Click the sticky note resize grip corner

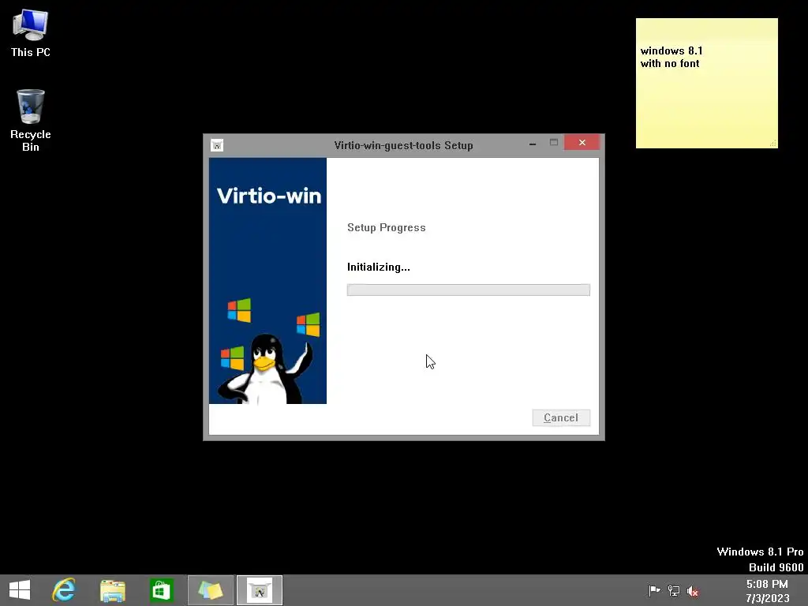pos(773,144)
